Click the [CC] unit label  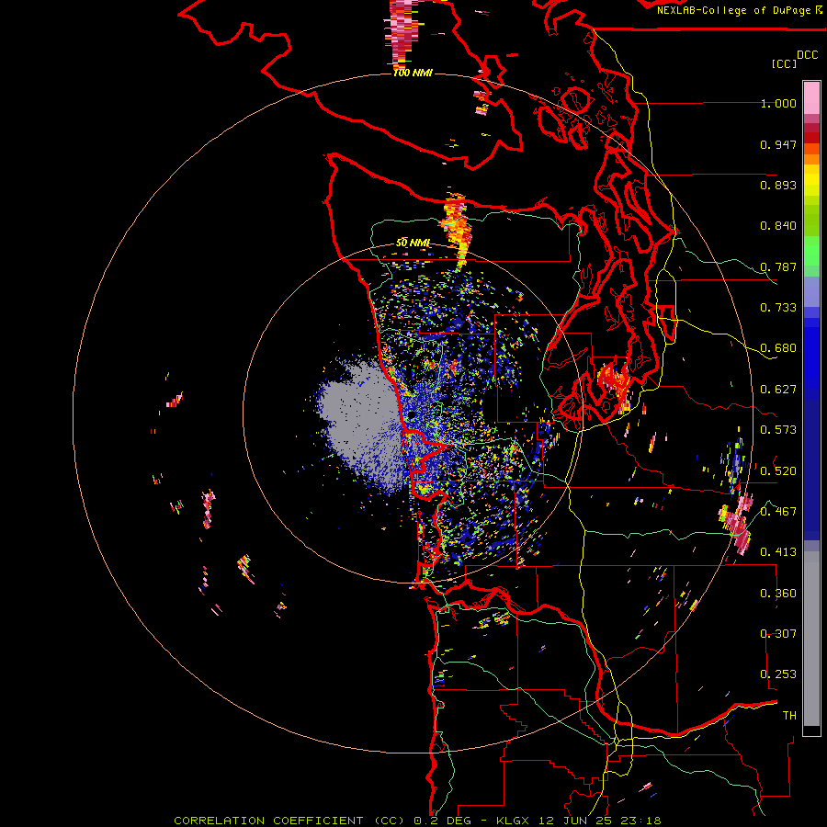[784, 63]
